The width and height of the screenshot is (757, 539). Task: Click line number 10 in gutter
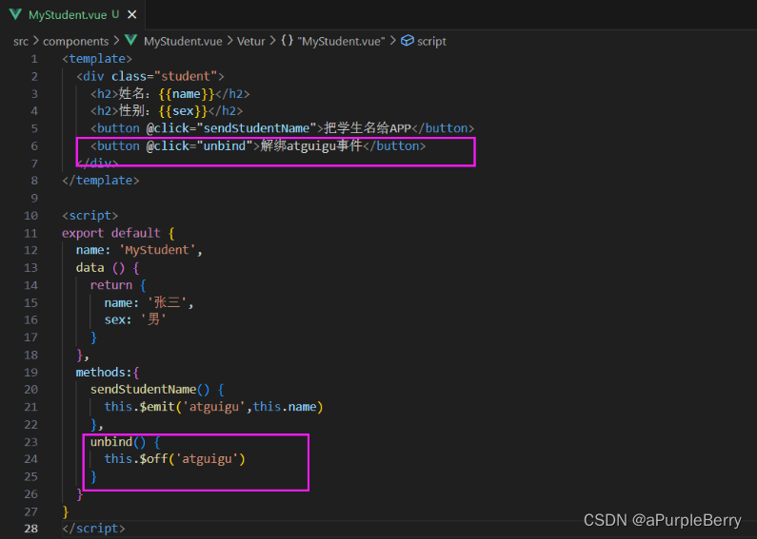pos(30,216)
